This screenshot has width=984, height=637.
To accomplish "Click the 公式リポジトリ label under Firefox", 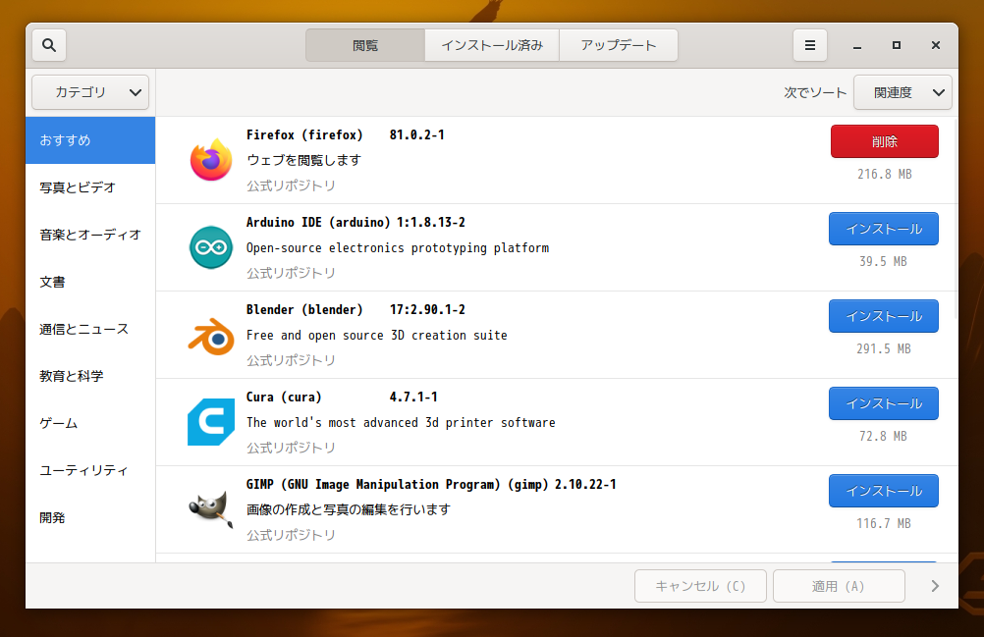I will pyautogui.click(x=291, y=186).
